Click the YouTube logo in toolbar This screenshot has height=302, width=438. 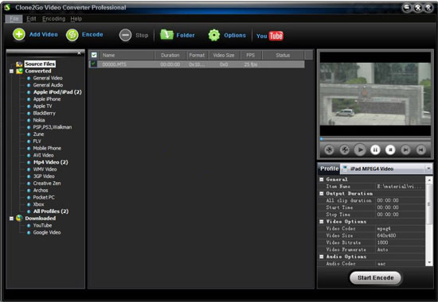(270, 36)
